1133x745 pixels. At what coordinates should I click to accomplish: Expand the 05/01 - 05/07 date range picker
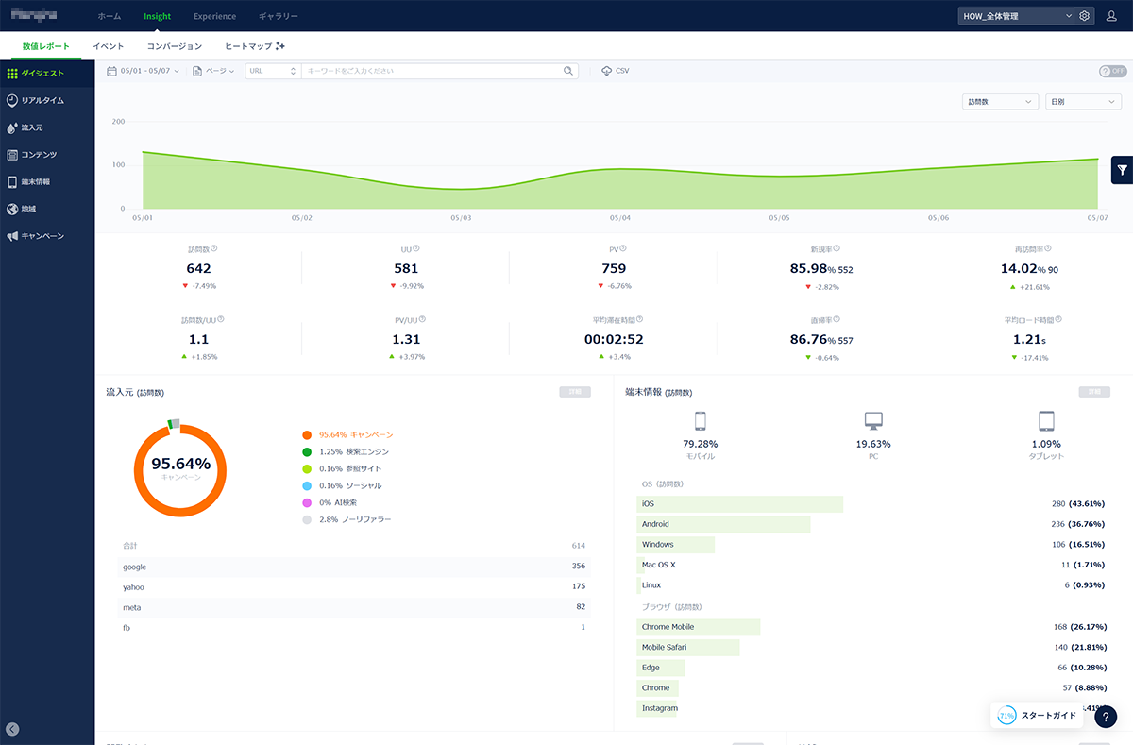(x=143, y=71)
